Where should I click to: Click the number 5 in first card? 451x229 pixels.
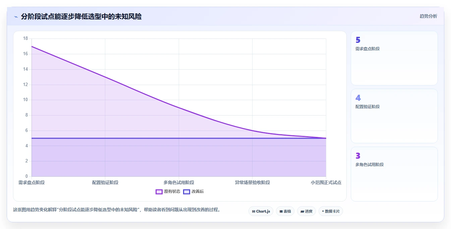click(358, 40)
